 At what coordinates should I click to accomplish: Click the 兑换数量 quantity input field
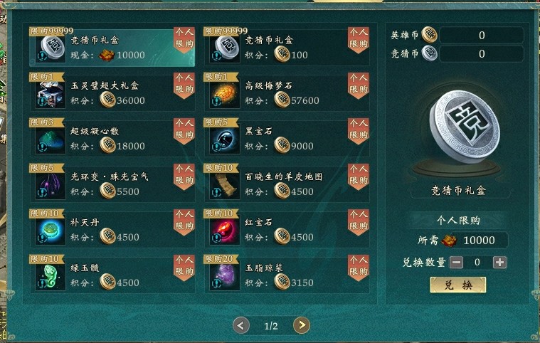(477, 263)
